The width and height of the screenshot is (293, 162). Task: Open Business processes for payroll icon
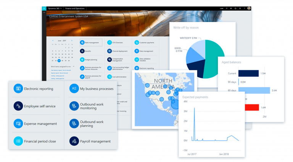coord(82,77)
